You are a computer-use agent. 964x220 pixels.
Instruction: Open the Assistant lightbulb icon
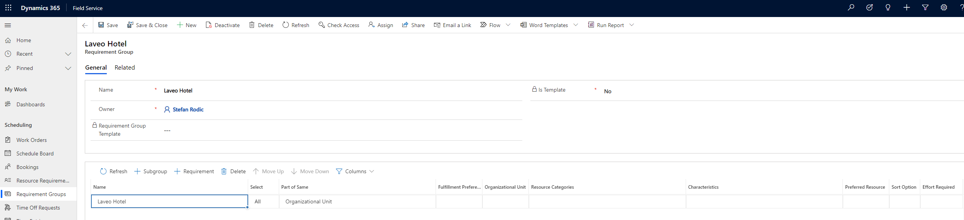click(888, 8)
